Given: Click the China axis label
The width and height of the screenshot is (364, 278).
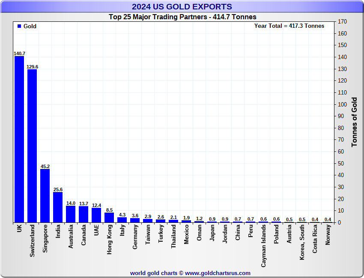Looking at the screenshot, I should [238, 232].
